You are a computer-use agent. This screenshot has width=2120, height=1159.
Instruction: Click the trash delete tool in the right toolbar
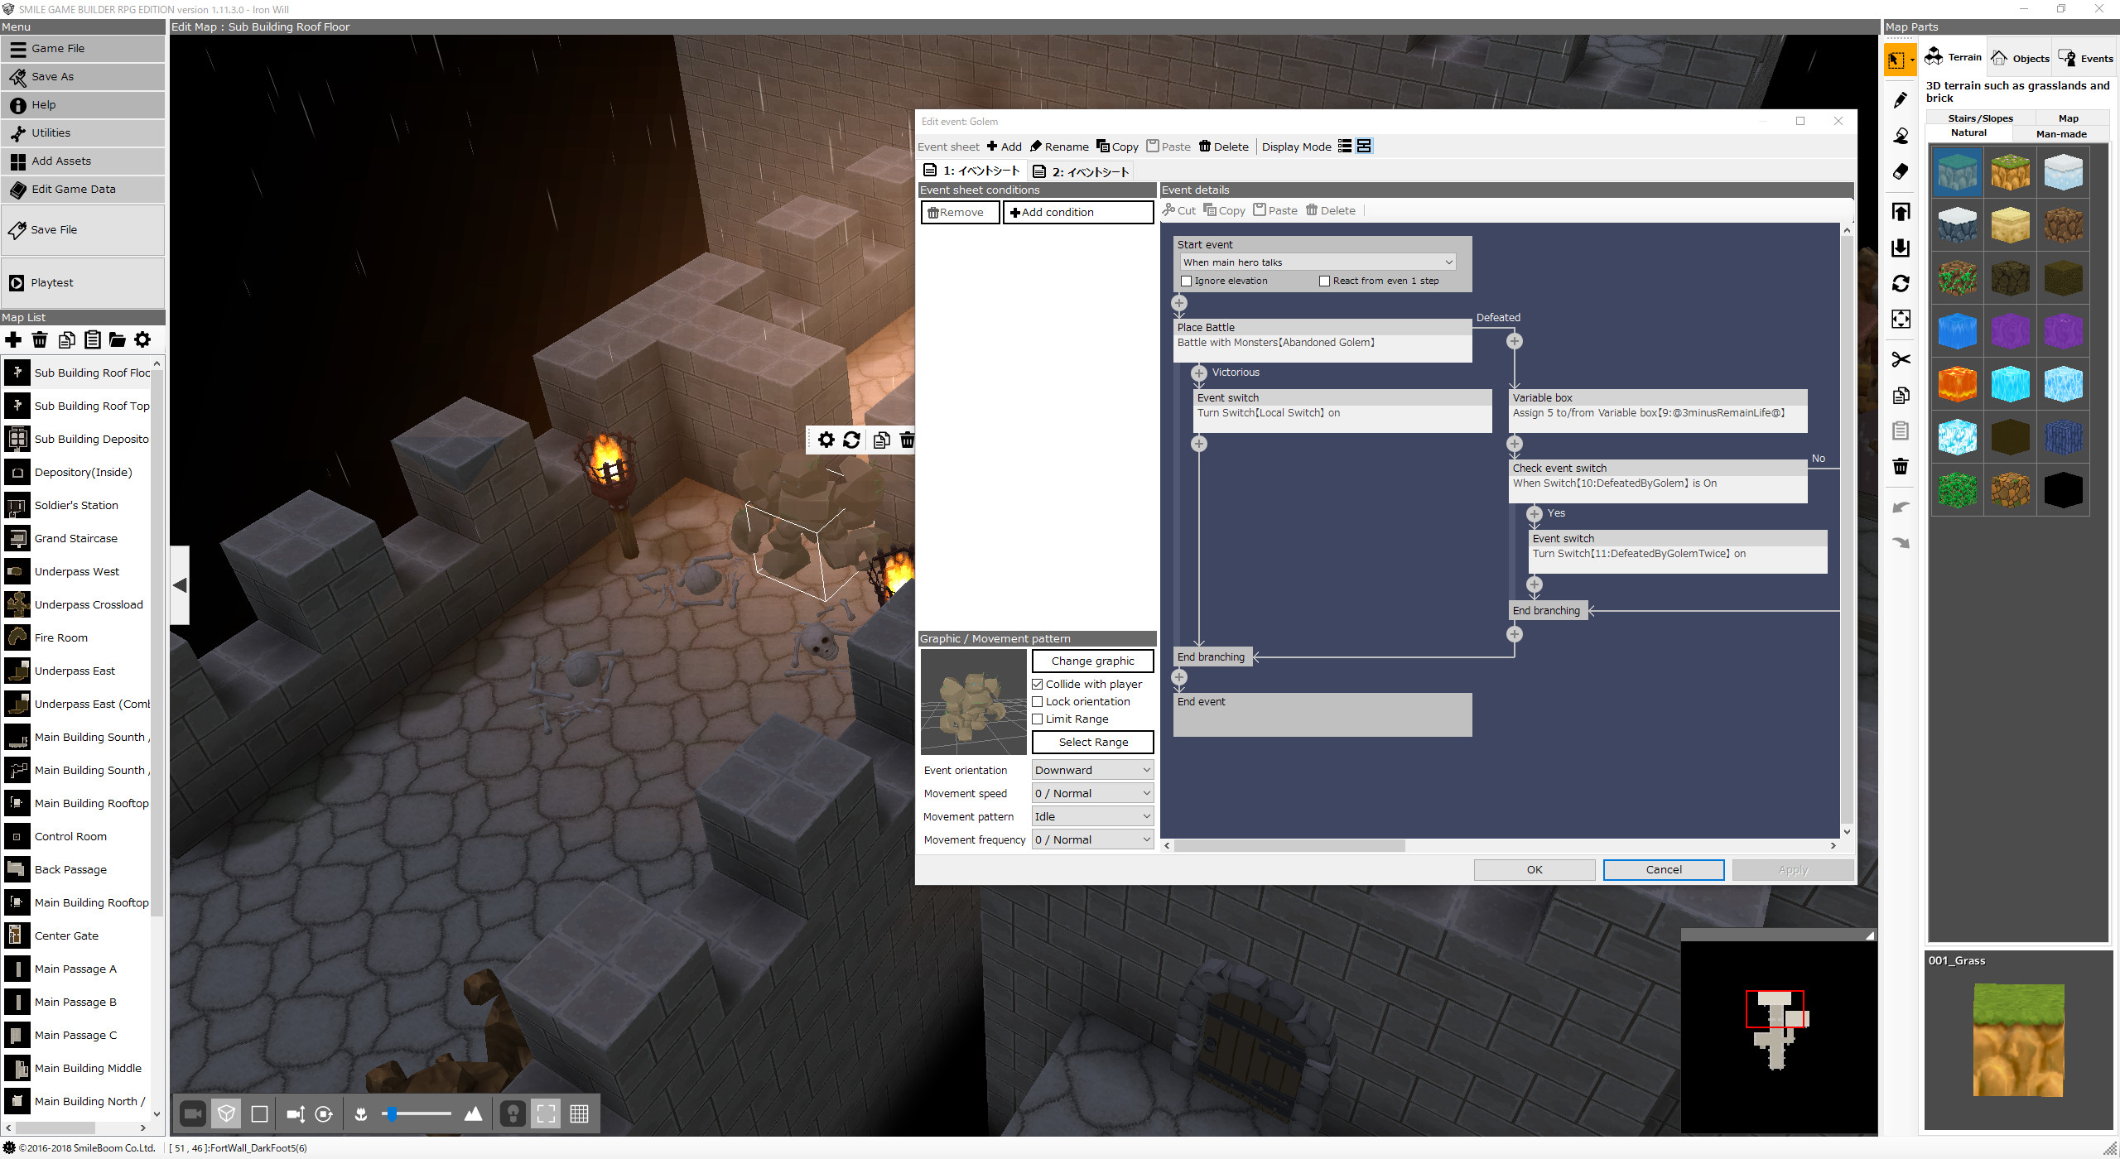[x=1901, y=466]
